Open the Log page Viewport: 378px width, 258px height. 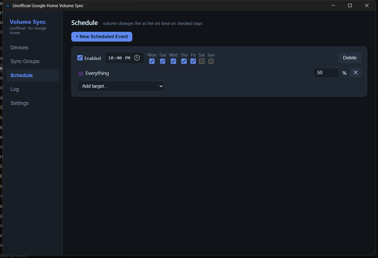[x=33, y=89]
